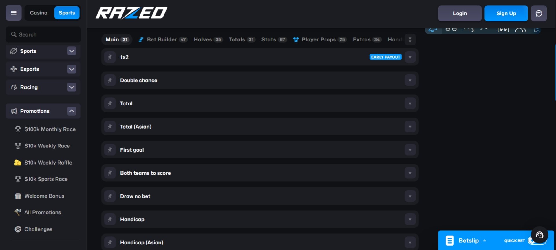Select the Main markets tab

pyautogui.click(x=117, y=39)
